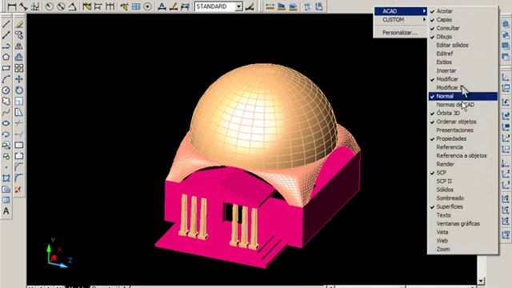Show the Web toolbar
Viewport: 512px width, 288px height.
[462, 240]
